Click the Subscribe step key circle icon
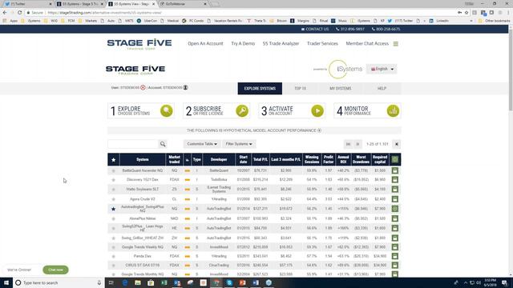513x288 pixels. (242, 111)
